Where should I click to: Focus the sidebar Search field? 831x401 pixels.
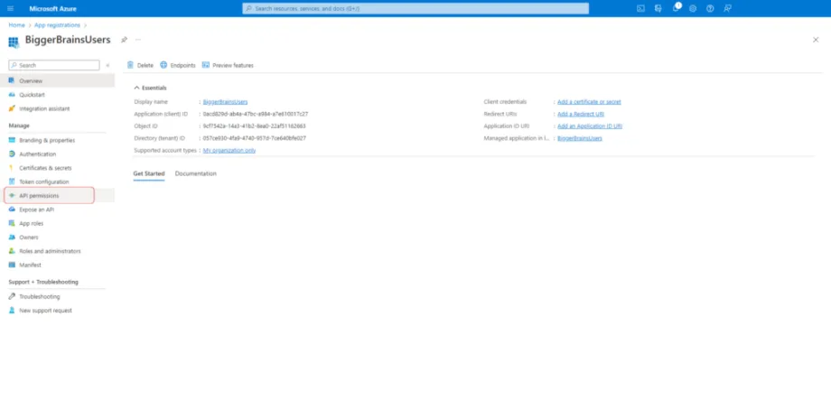[x=54, y=65]
